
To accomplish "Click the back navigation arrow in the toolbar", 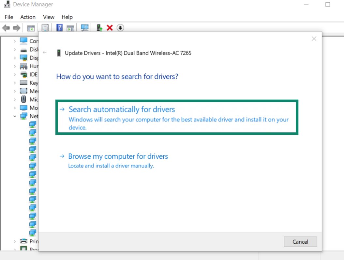I will click(x=6, y=28).
